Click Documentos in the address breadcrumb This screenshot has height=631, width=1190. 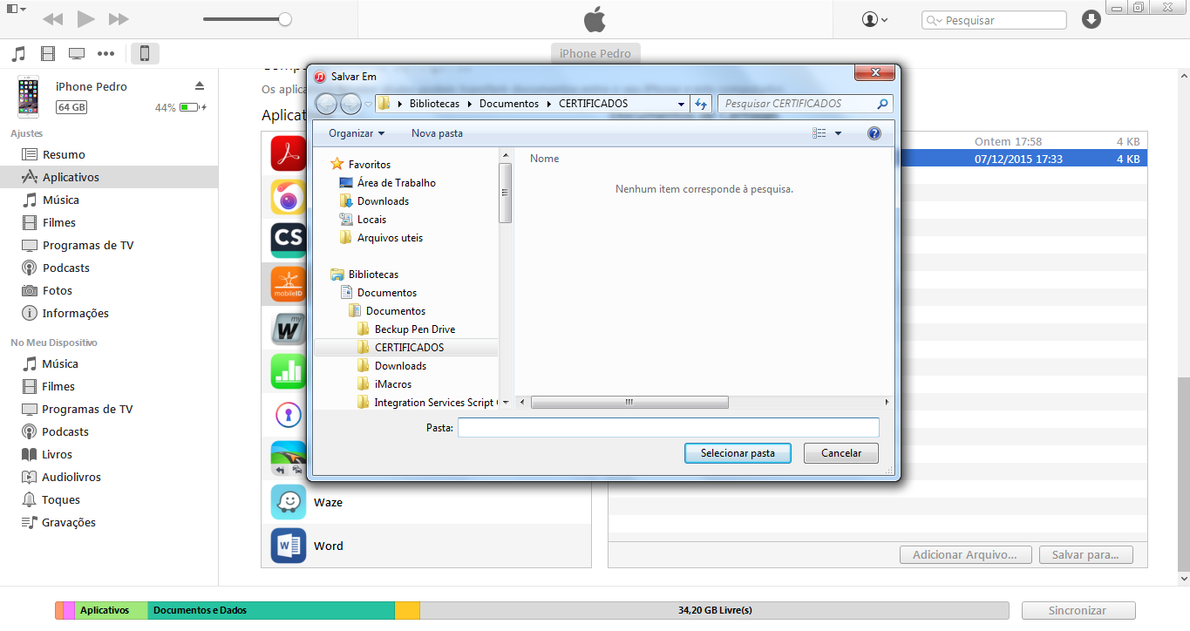(509, 103)
